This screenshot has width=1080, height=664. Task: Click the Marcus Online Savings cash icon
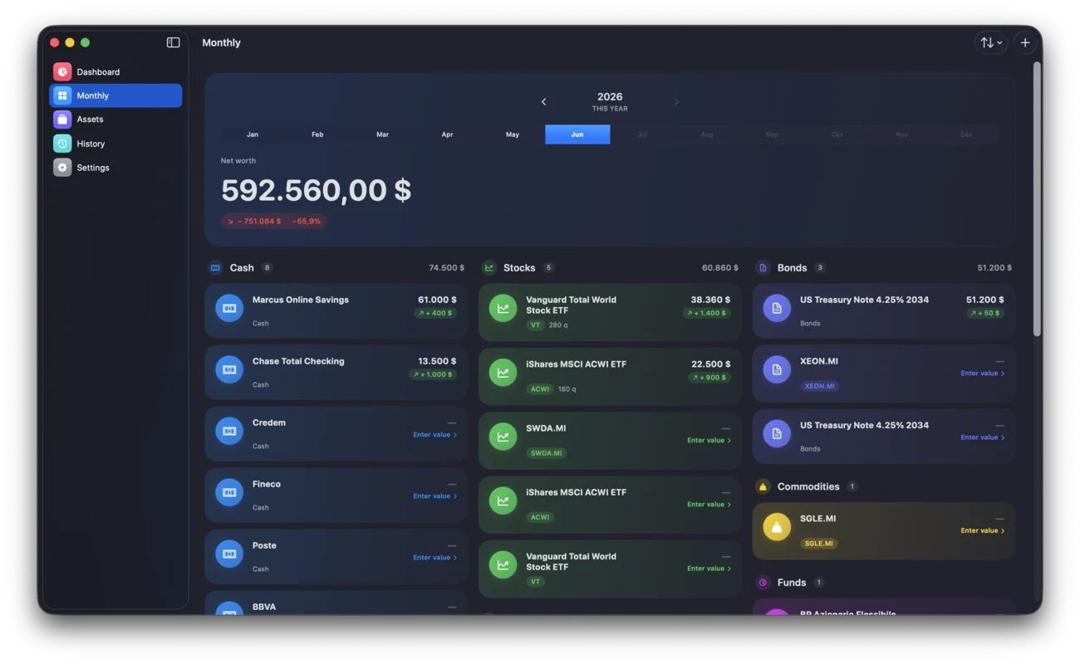click(x=229, y=308)
